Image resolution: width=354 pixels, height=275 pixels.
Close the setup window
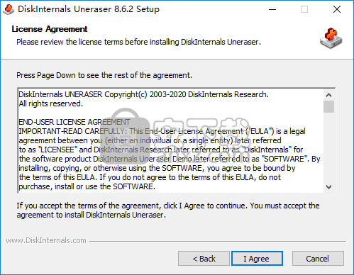tap(337, 9)
